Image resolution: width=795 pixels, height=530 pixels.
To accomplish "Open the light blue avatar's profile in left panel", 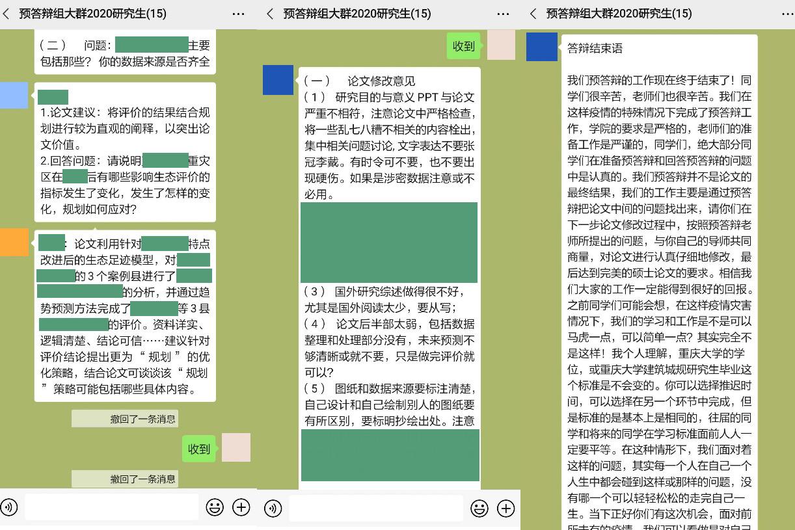I will tap(14, 95).
